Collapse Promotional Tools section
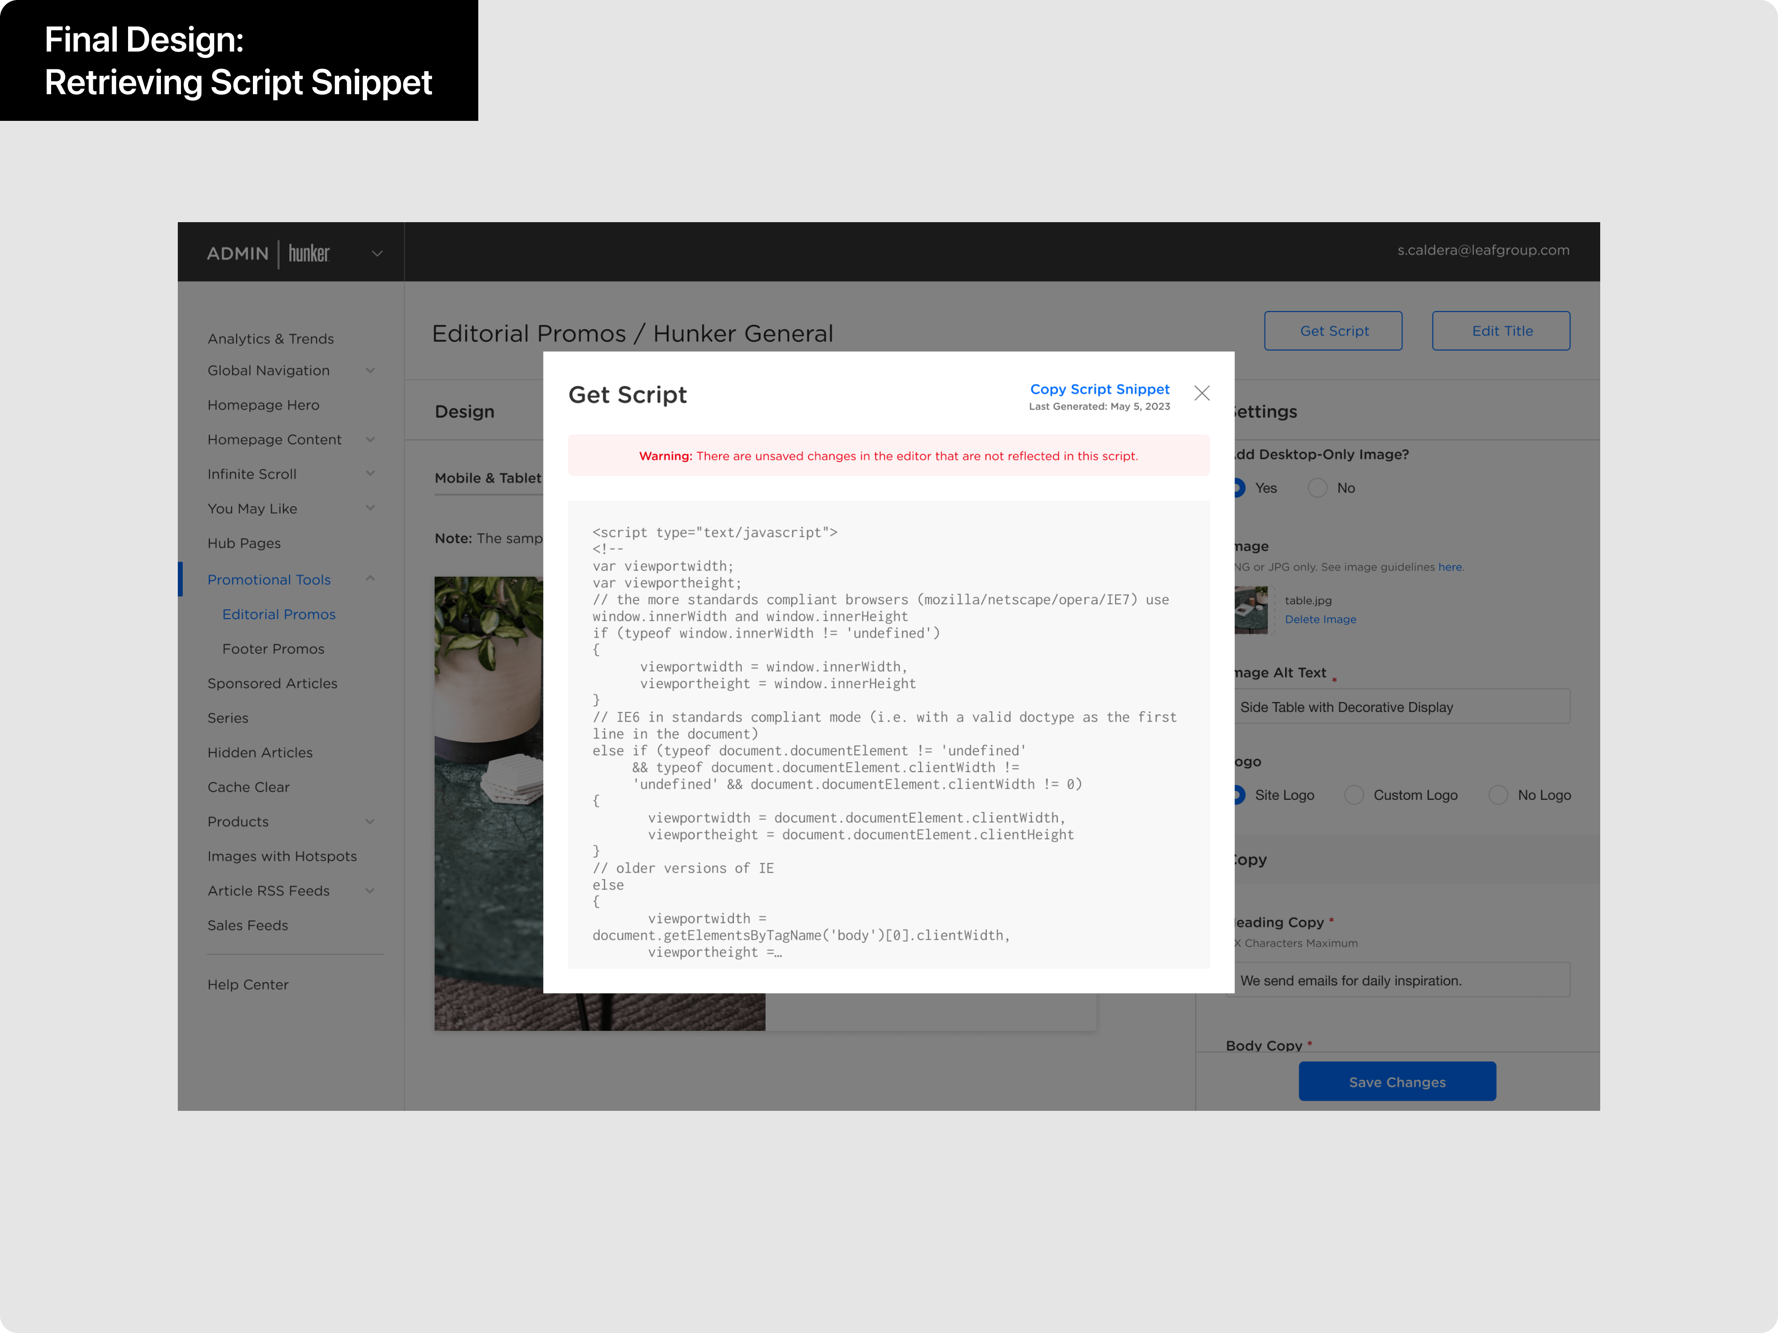The height and width of the screenshot is (1333, 1778). click(371, 579)
